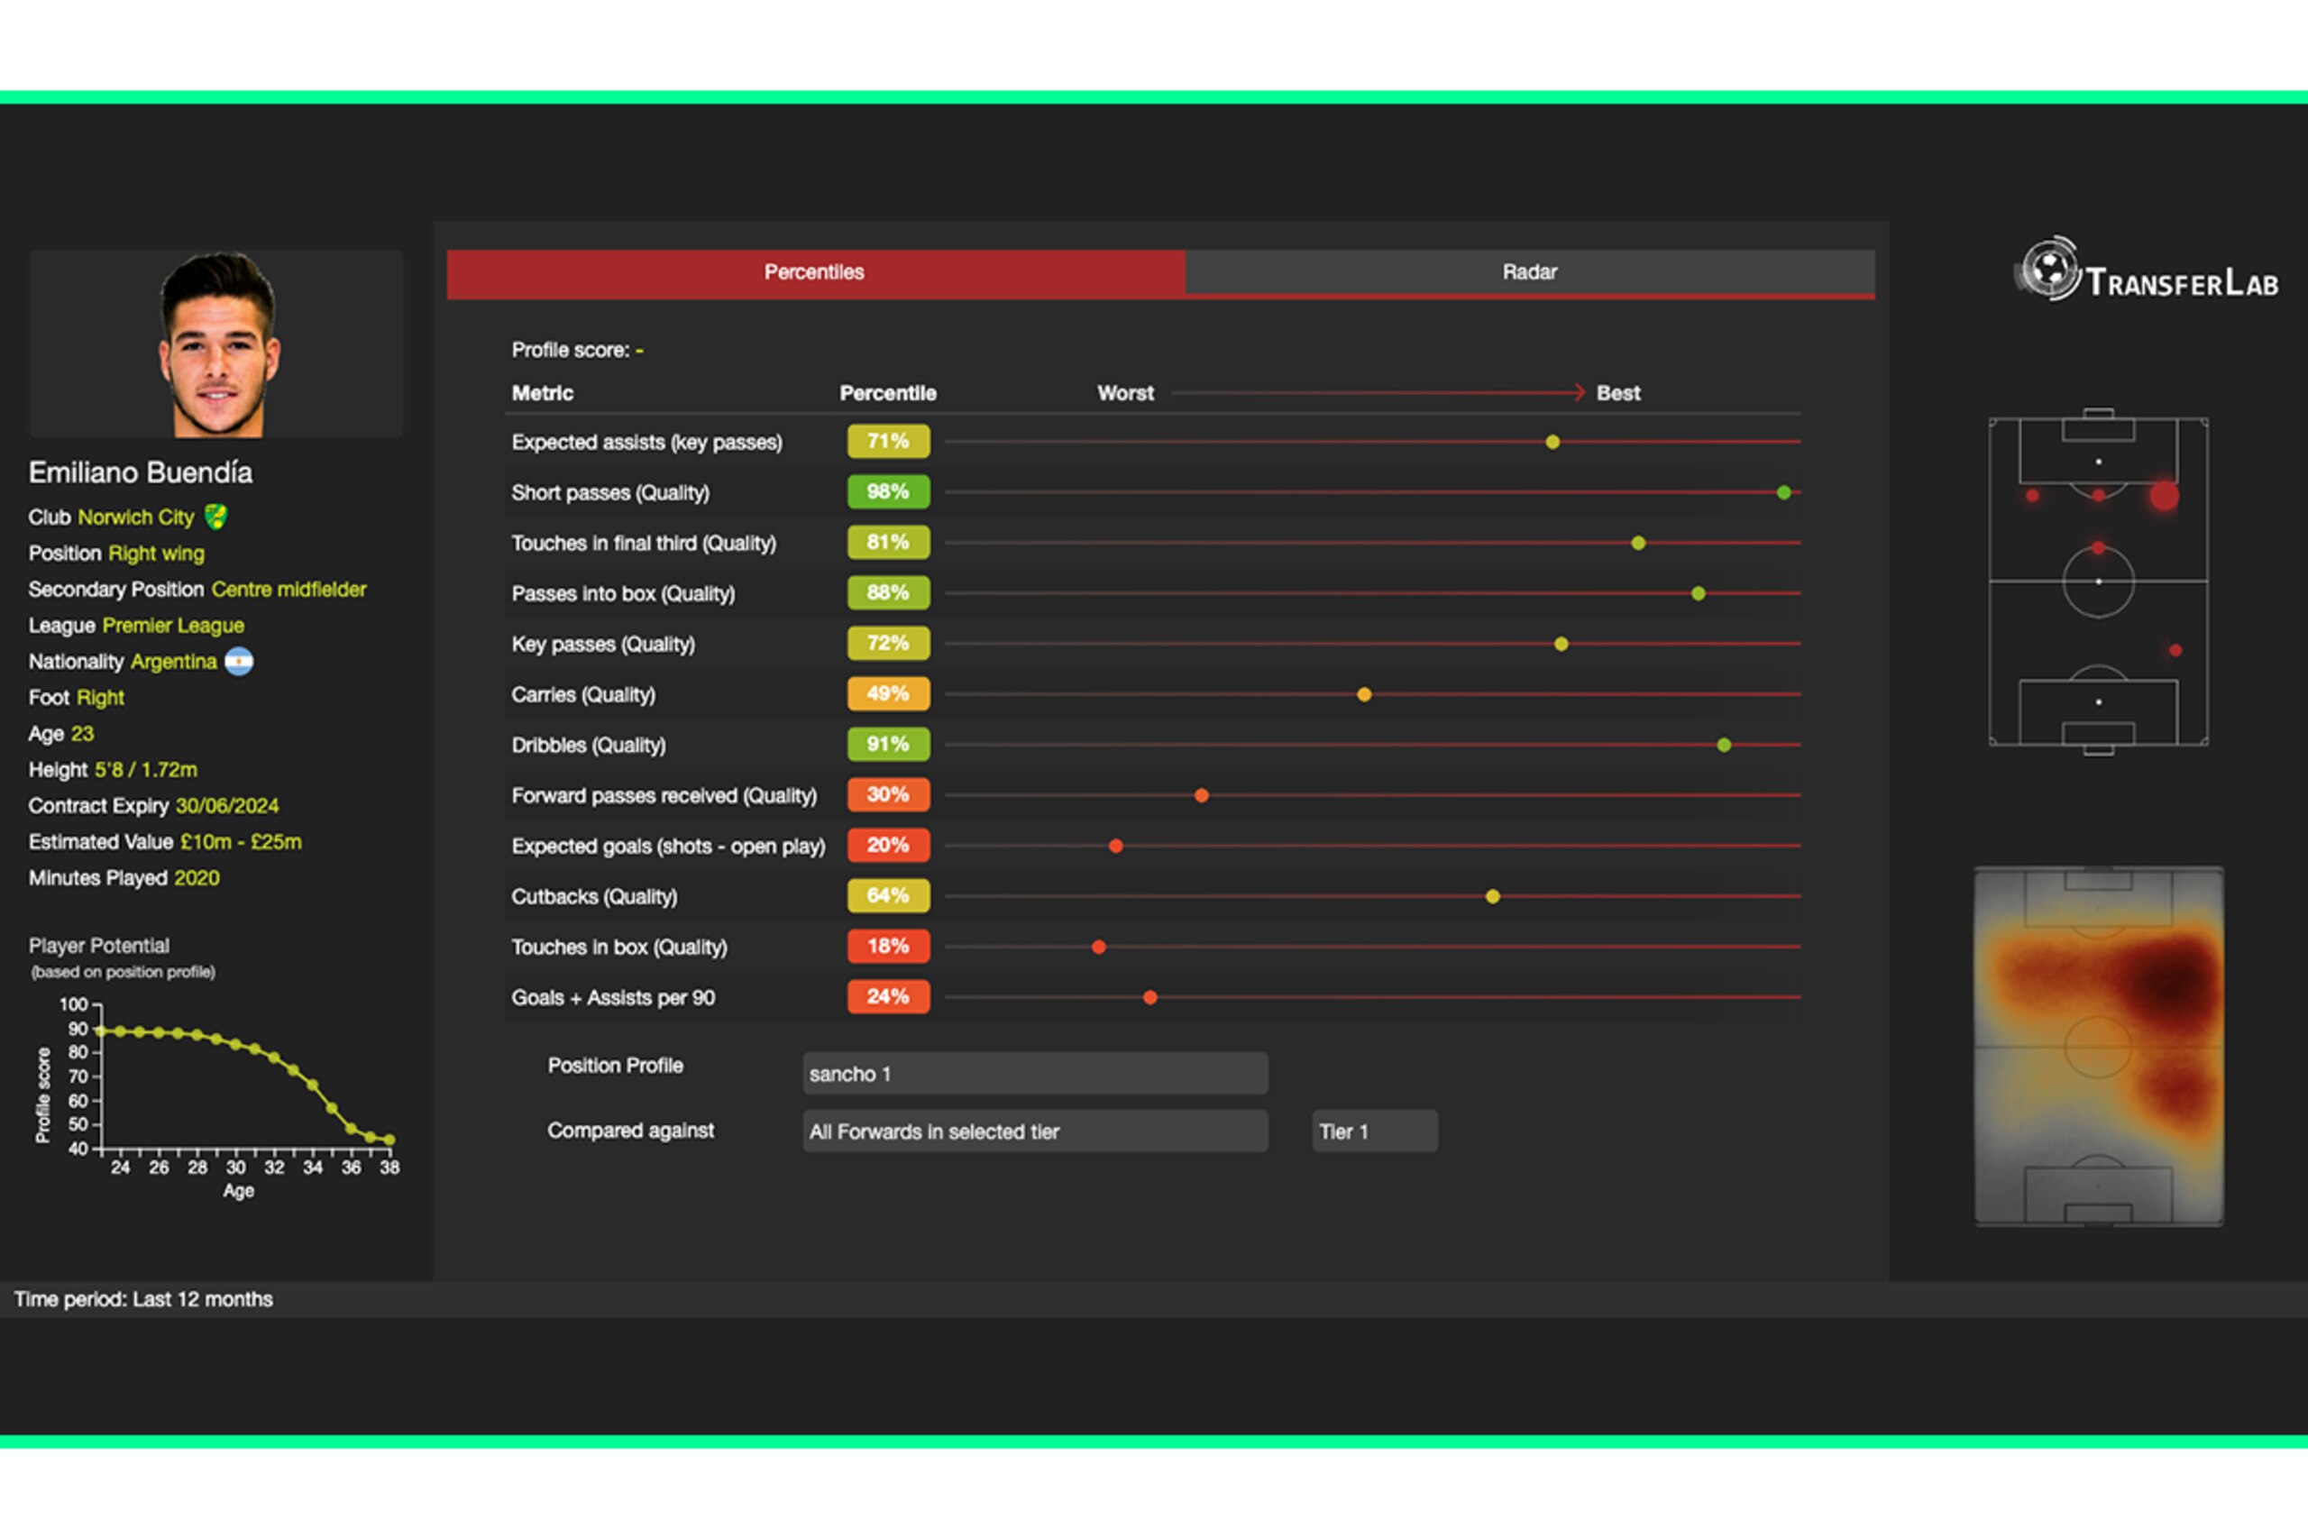Click the Player Potential chart heading

coord(99,946)
